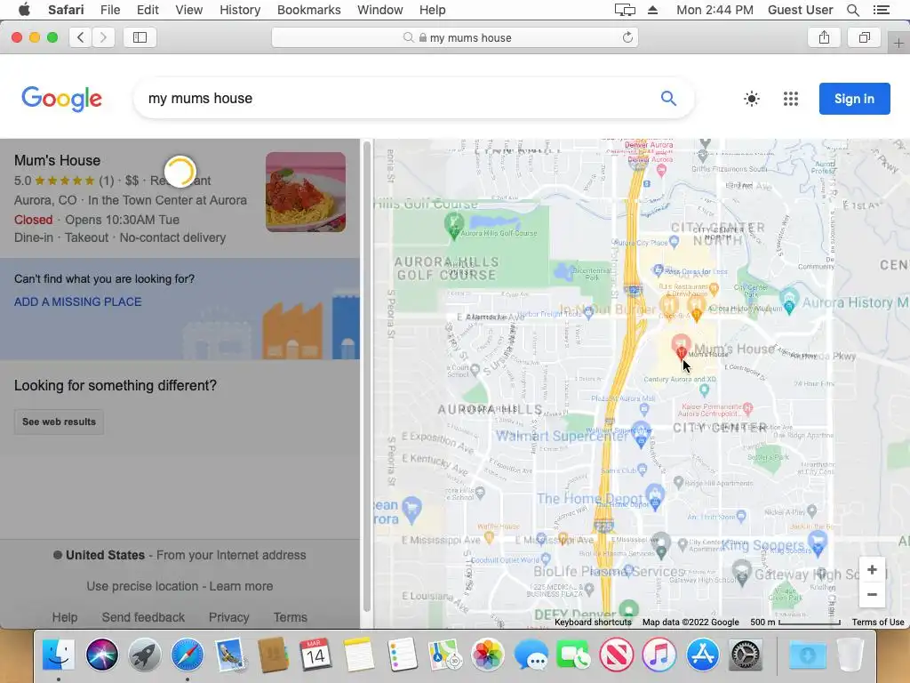
Task: Click the results panel scrollbar
Action: coord(366,376)
